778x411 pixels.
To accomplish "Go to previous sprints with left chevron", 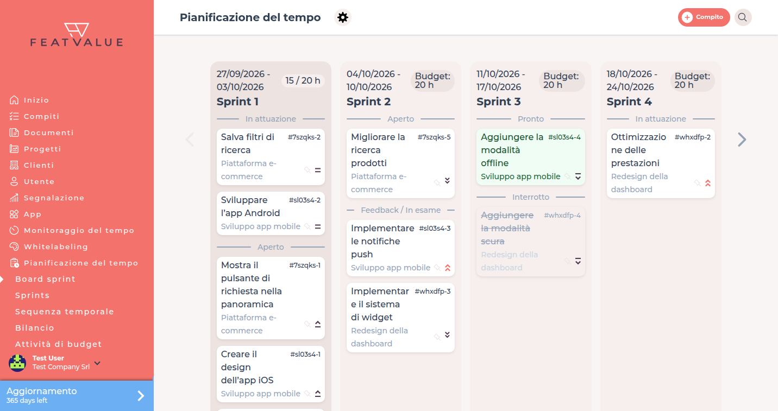I will pyautogui.click(x=190, y=140).
